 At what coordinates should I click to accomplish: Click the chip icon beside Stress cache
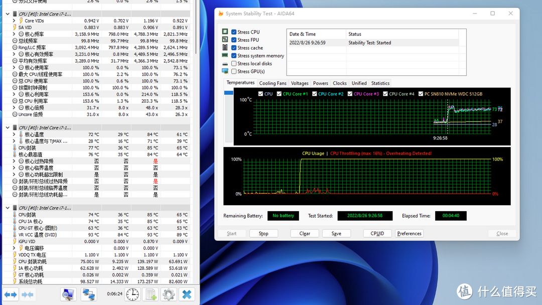tap(225, 47)
